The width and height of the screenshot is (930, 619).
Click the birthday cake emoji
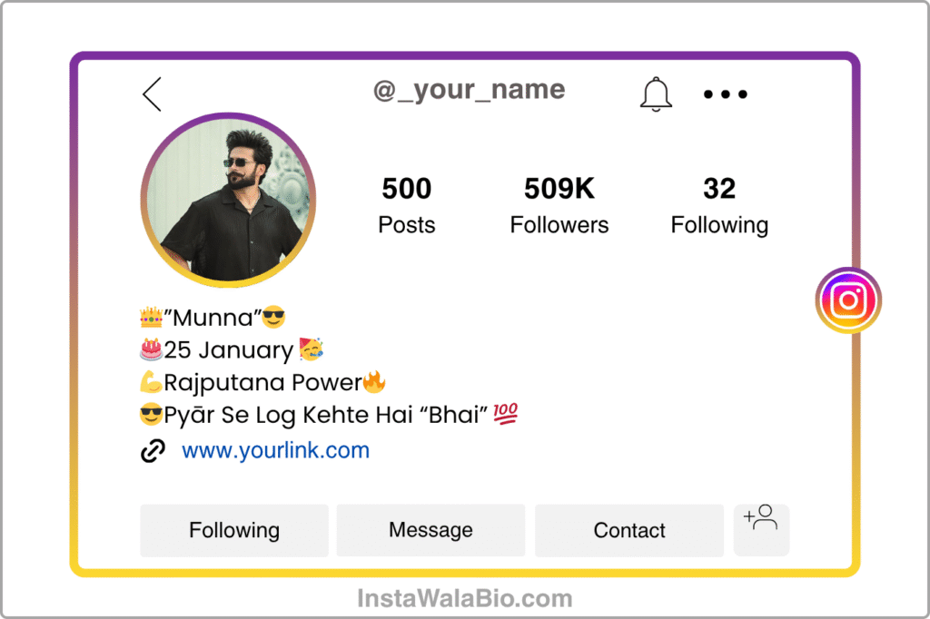[x=152, y=349]
